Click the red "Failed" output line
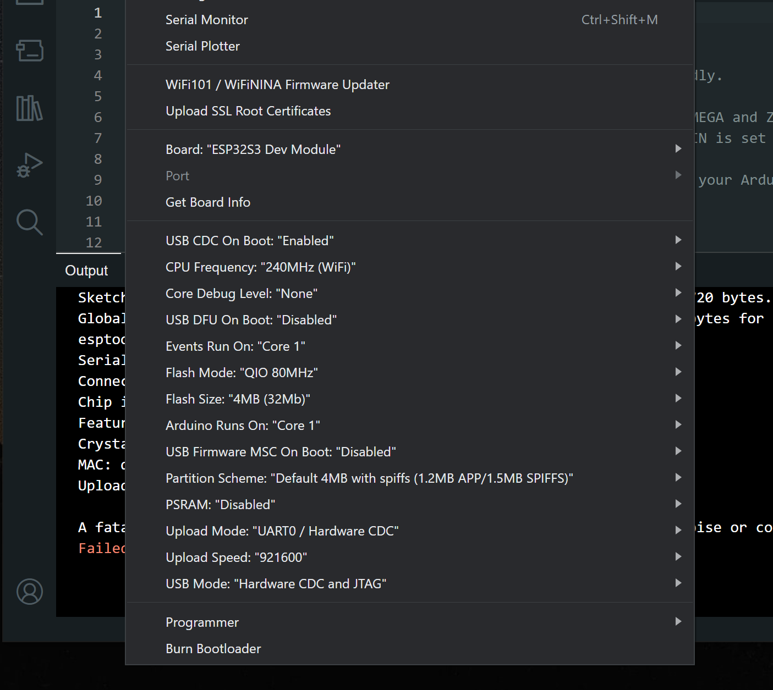The height and width of the screenshot is (690, 773). pyautogui.click(x=102, y=548)
